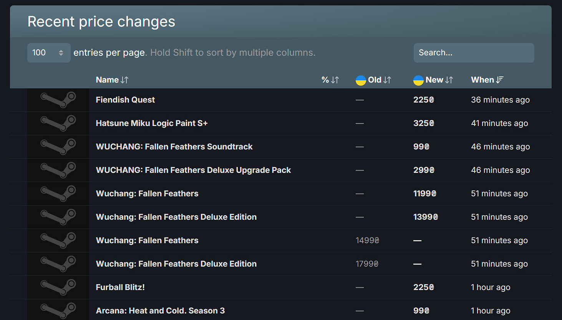The width and height of the screenshot is (562, 320).
Task: Open the Hatsune Miku Logic Paint S+ link
Action: pos(152,123)
